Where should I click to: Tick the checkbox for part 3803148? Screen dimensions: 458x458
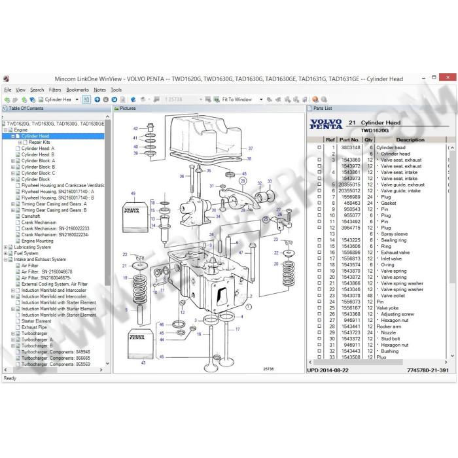click(x=319, y=147)
